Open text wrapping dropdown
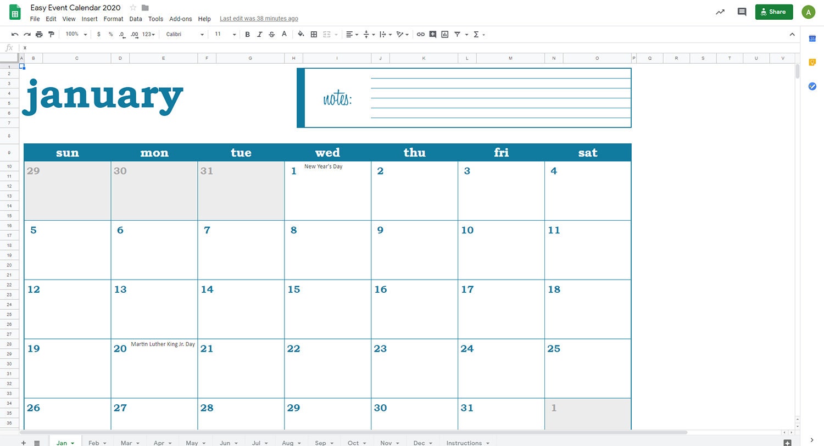This screenshot has width=824, height=446. (x=386, y=34)
